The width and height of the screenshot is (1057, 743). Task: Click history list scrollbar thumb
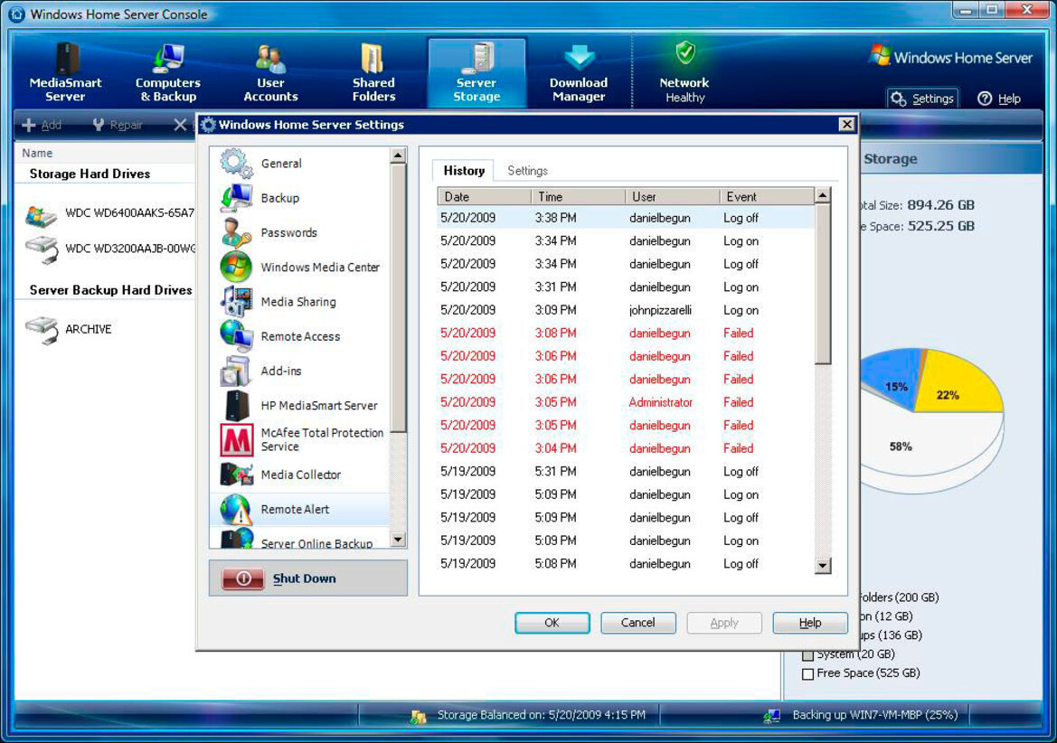point(823,283)
